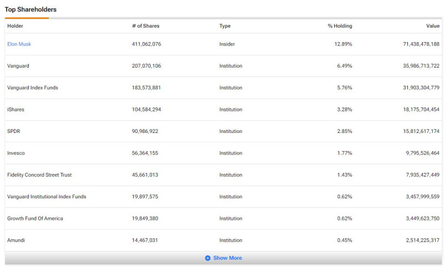Sort by the Value column header
Viewport: 444px width, 267px height.
[433, 26]
